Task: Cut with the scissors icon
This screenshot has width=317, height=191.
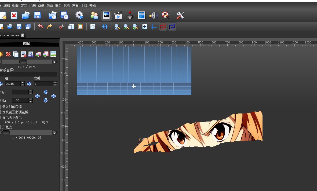Action: pos(62,27)
